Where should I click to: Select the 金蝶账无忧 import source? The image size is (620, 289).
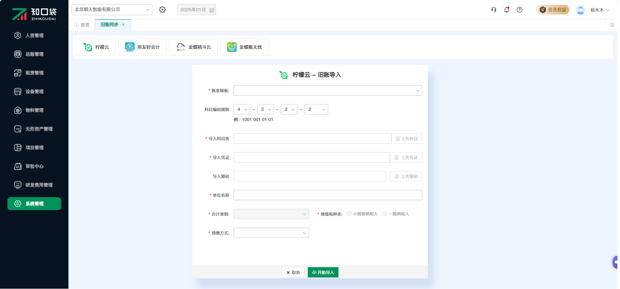point(244,47)
